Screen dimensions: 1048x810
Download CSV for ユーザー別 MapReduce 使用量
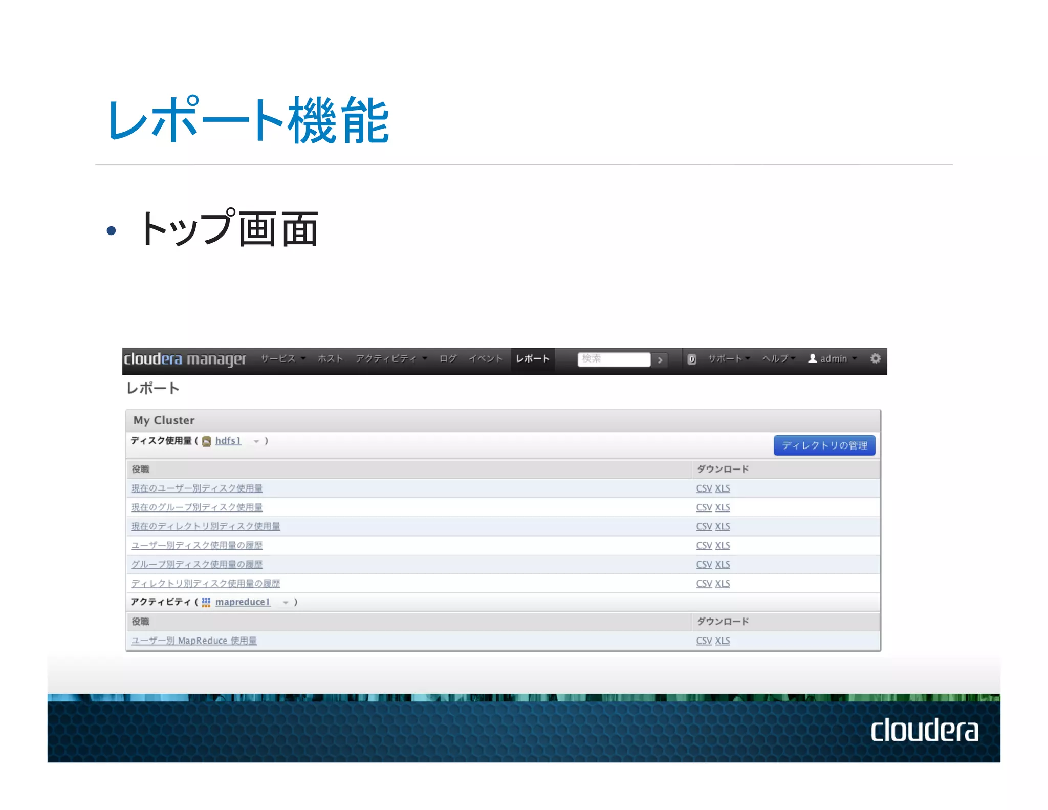(704, 641)
